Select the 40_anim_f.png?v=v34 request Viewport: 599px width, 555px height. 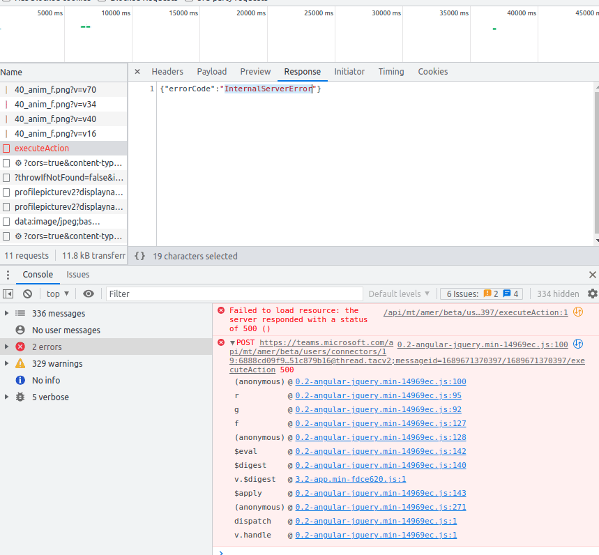pos(63,105)
